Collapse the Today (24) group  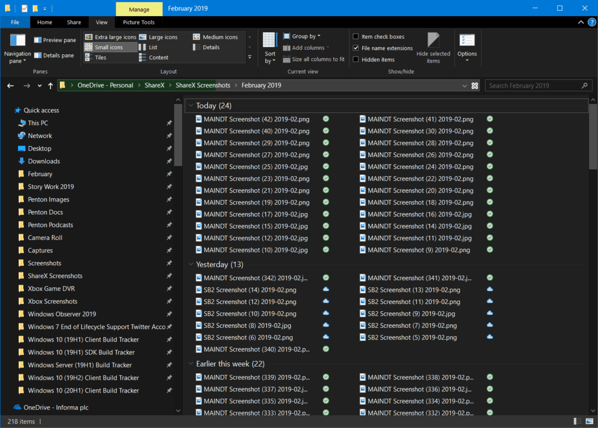191,105
